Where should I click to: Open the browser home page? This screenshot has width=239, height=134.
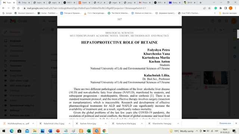click(x=18, y=8)
